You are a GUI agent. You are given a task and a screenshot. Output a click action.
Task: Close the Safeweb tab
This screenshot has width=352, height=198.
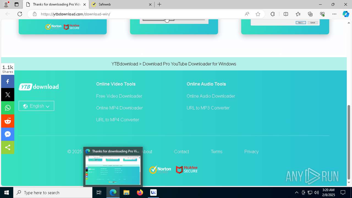pos(150,4)
